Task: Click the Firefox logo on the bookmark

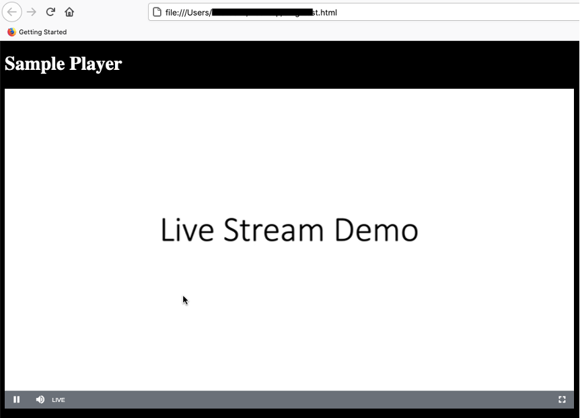Action: point(11,32)
